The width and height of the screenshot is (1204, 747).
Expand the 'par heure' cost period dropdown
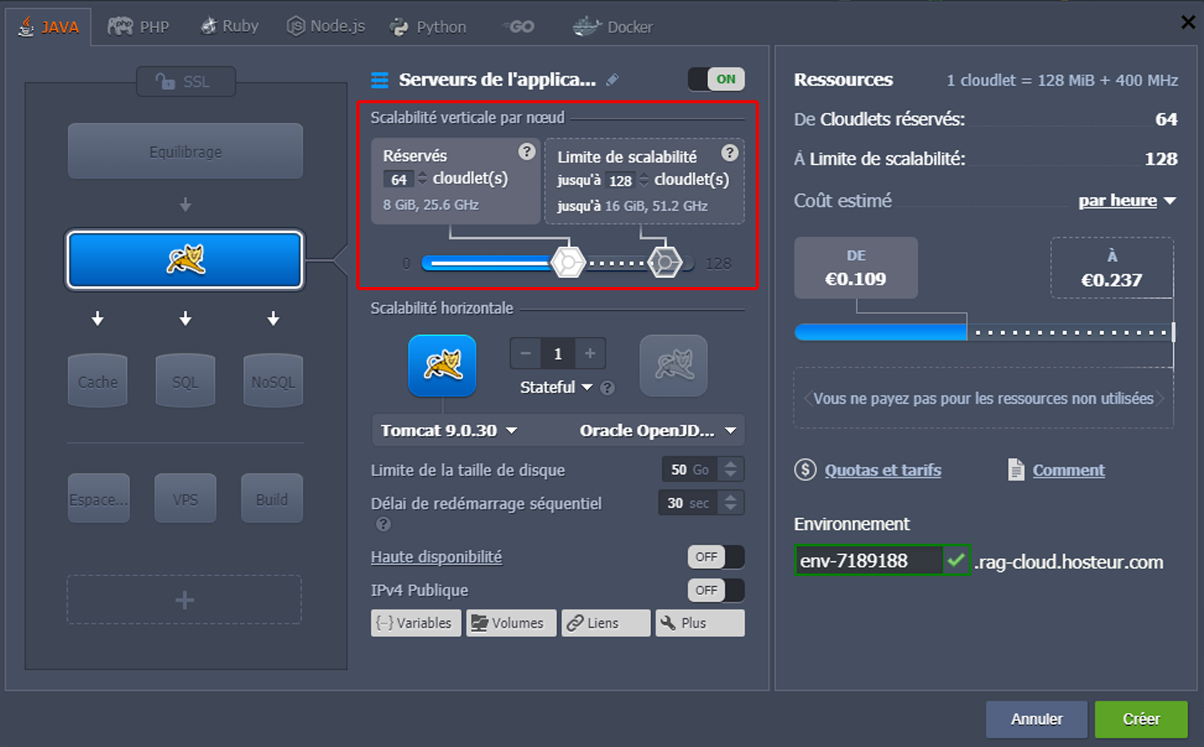(x=1127, y=201)
